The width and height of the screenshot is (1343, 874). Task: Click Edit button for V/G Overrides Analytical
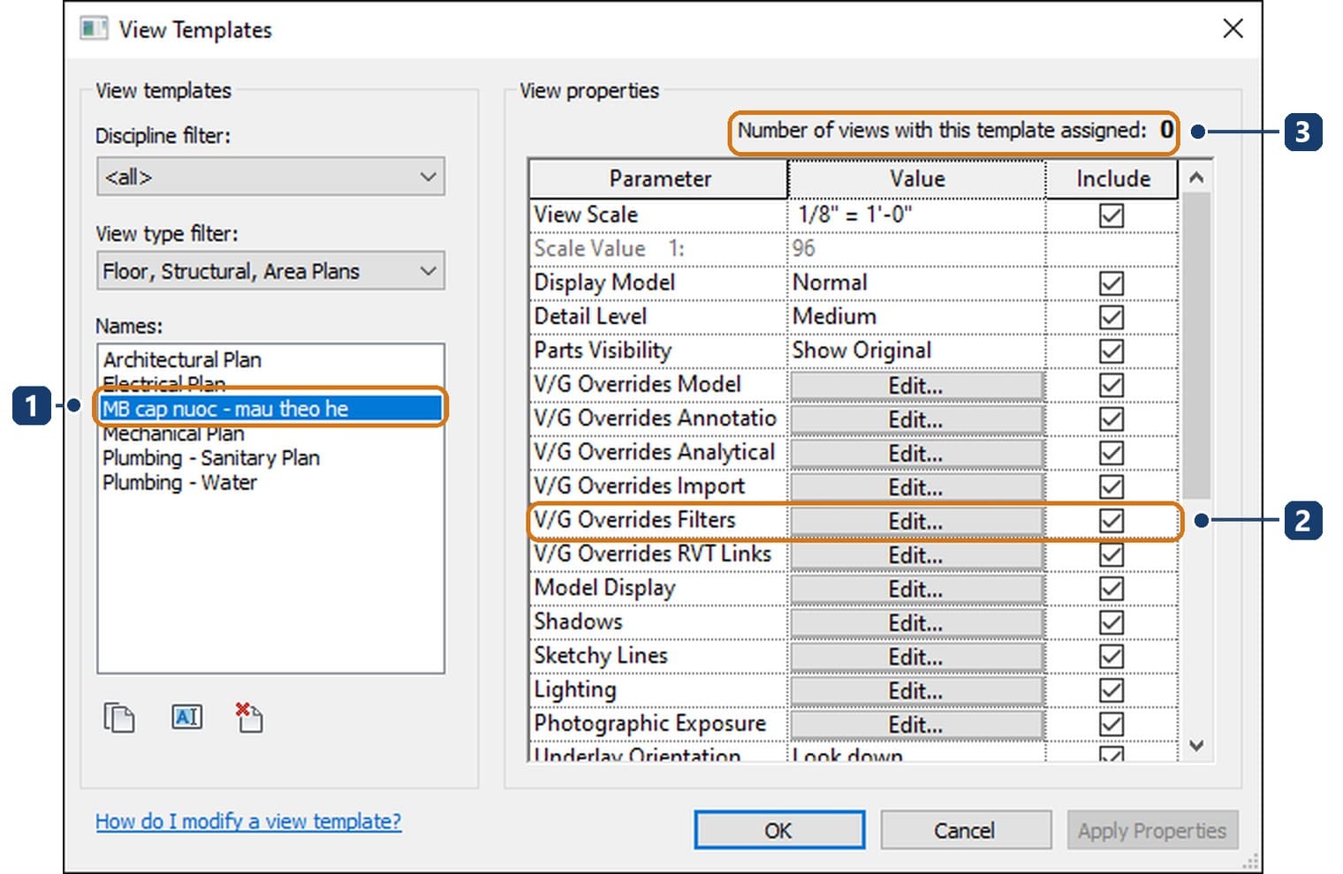pyautogui.click(x=916, y=454)
